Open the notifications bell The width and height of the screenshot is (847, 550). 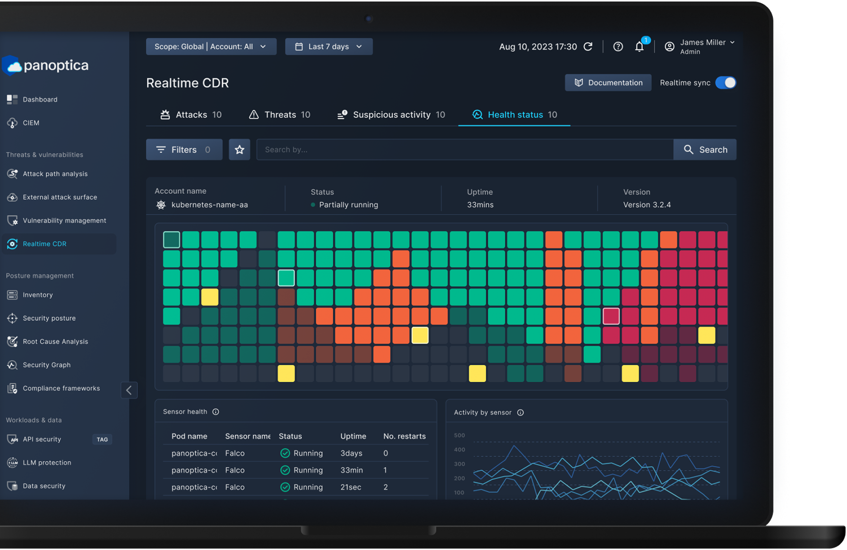[640, 46]
